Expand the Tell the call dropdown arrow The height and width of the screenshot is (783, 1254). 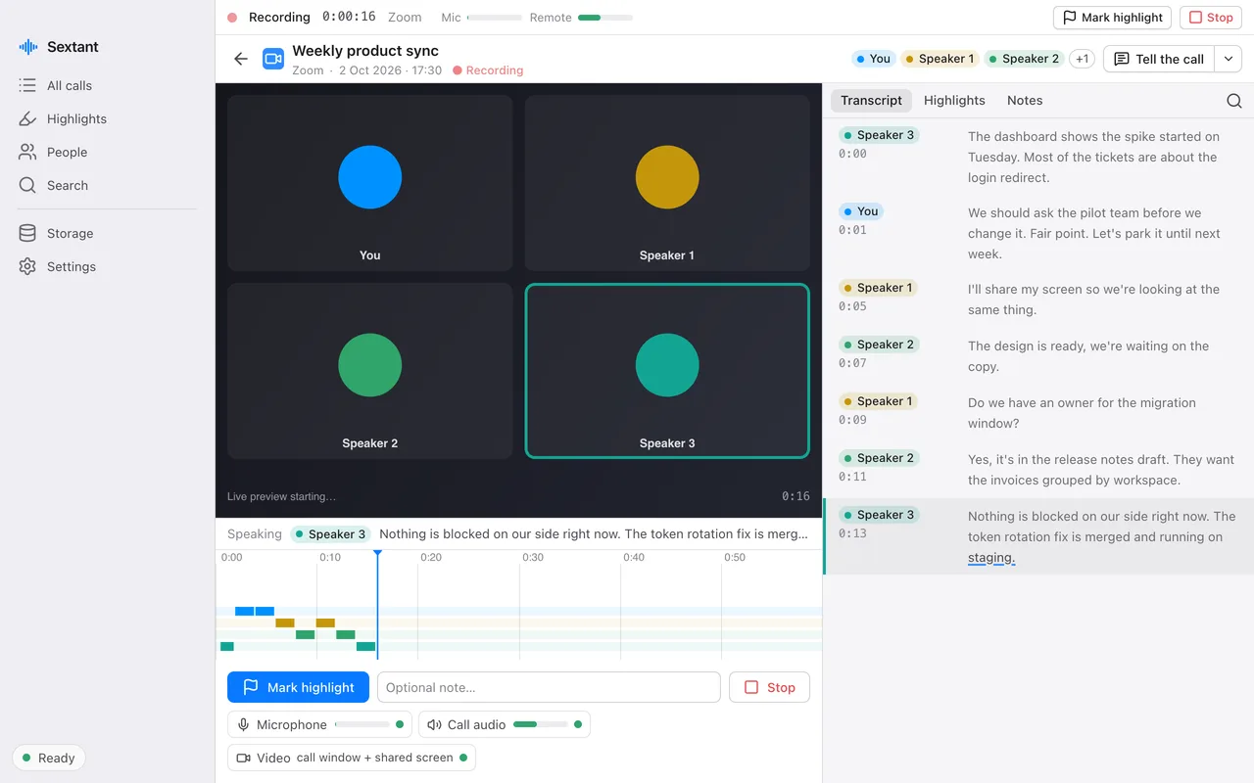pyautogui.click(x=1229, y=59)
